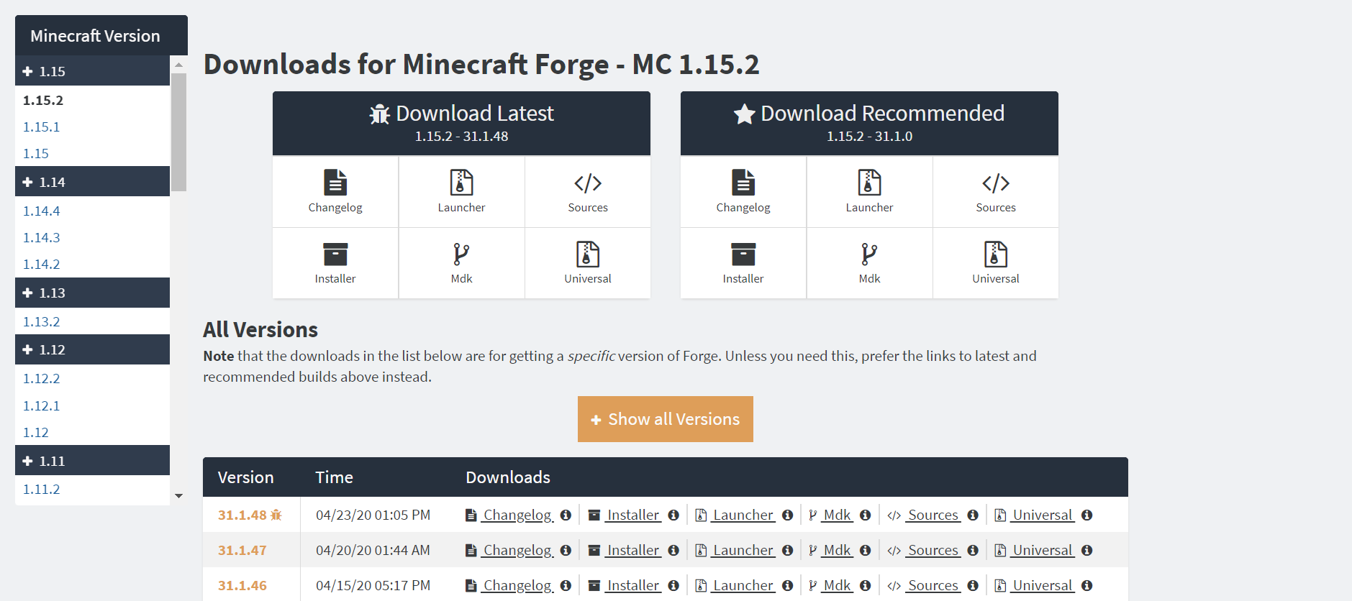1352x601 pixels.
Task: Click Mdk under Download Recommended
Action: click(x=869, y=263)
